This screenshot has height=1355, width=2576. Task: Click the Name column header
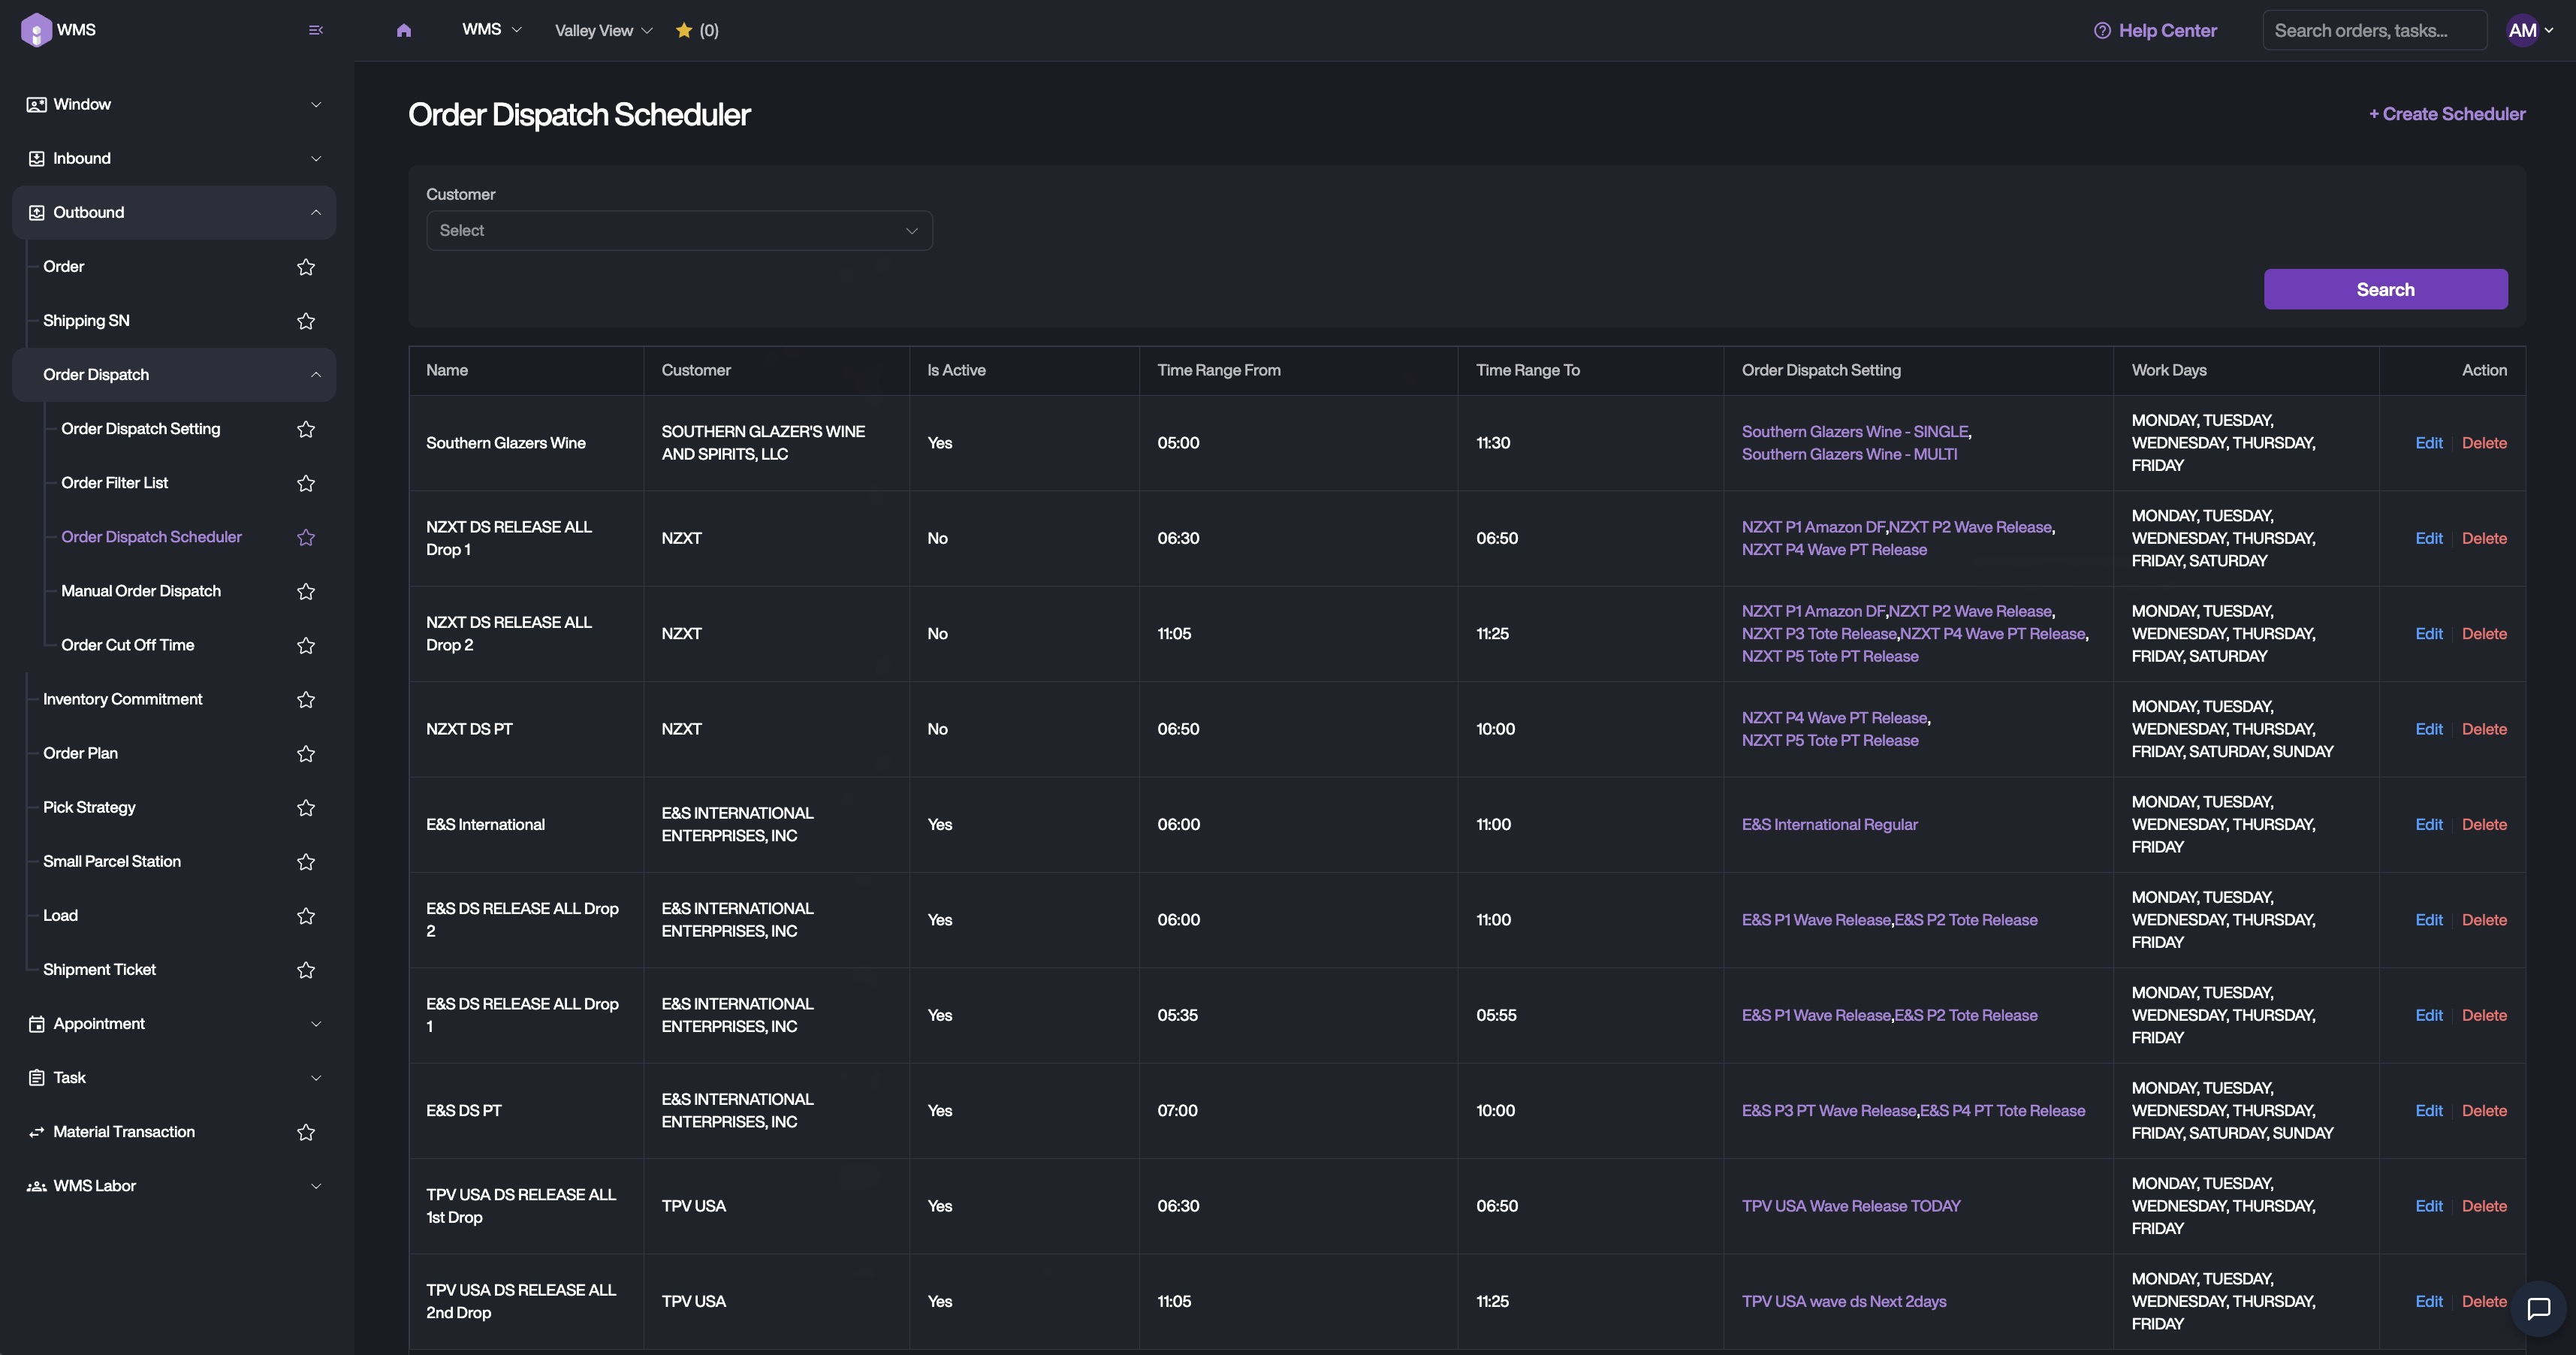pos(446,370)
